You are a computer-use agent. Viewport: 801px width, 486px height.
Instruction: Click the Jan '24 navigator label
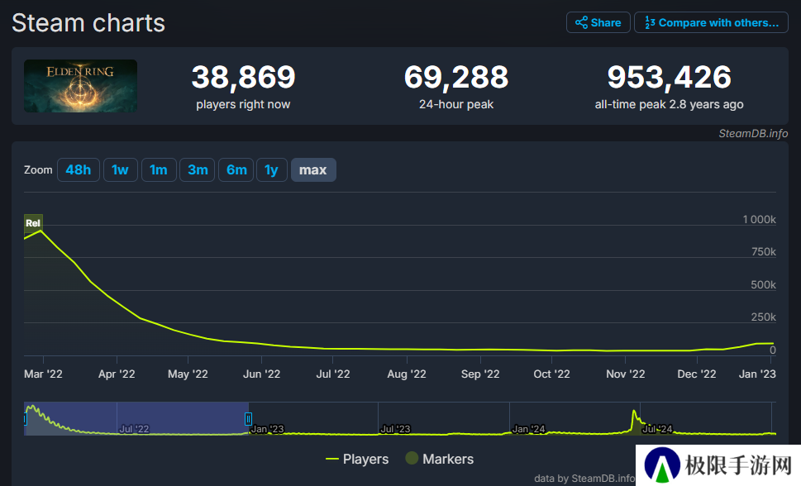[529, 429]
